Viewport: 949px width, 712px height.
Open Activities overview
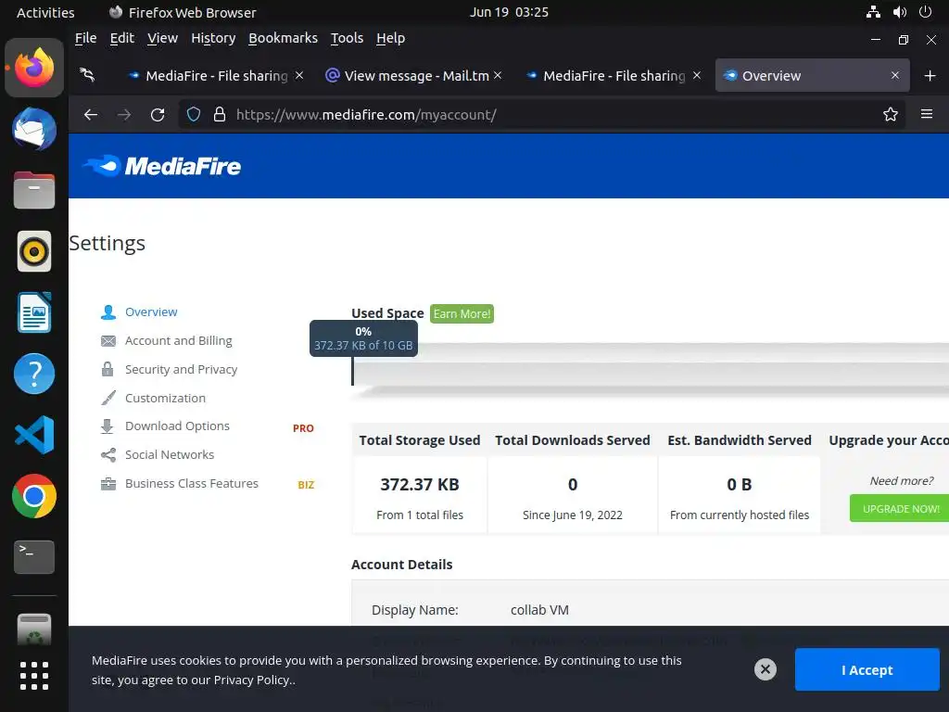pos(45,12)
